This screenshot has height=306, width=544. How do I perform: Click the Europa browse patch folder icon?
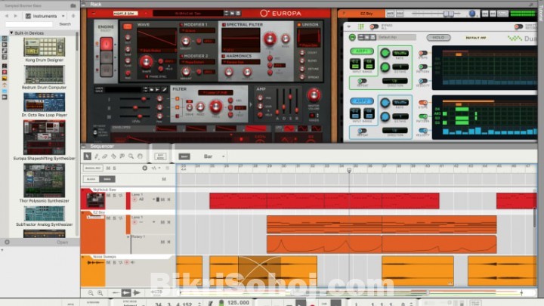pyautogui.click(x=232, y=13)
